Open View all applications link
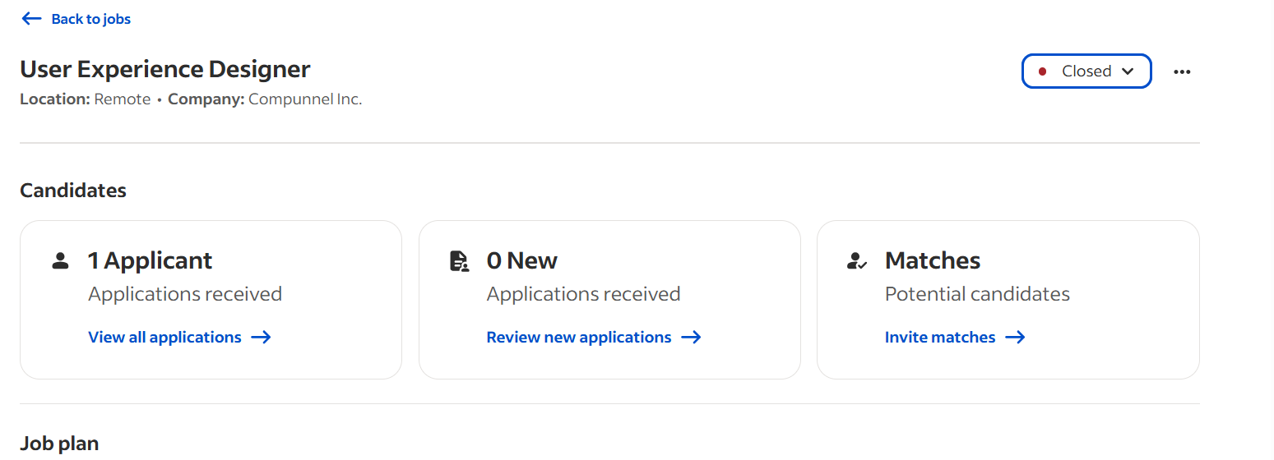Screen dimensions: 1274x460 (x=180, y=337)
